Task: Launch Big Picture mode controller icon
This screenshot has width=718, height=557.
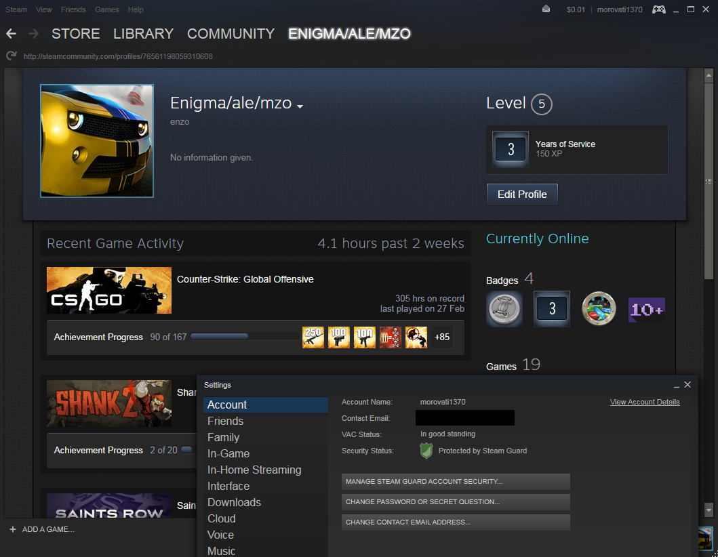Action: [659, 9]
